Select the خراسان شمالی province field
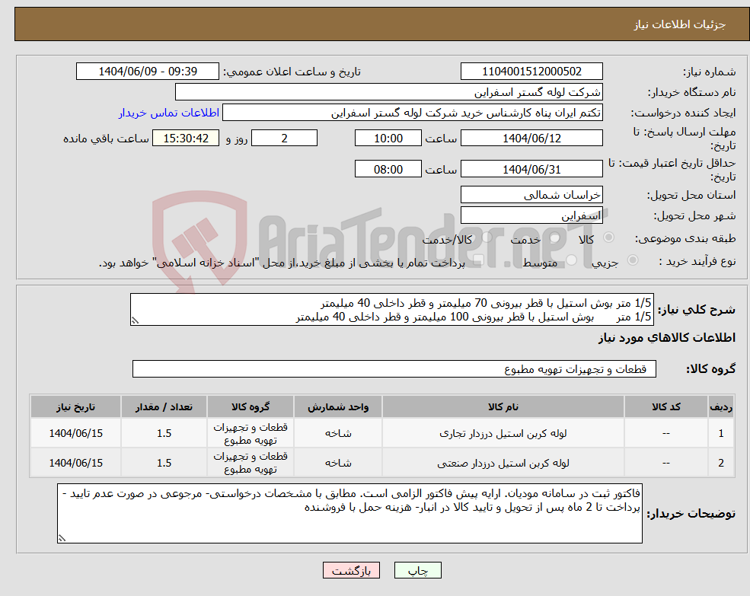 pos(531,195)
